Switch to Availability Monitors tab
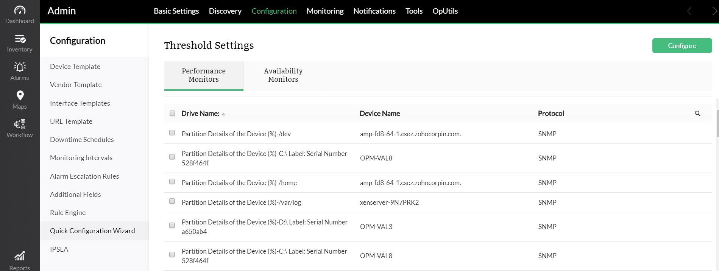719x271 pixels. [x=283, y=75]
